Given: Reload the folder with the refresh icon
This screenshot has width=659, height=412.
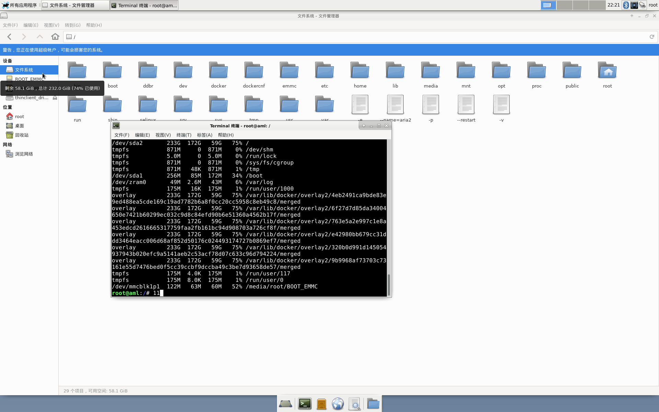Looking at the screenshot, I should [652, 37].
